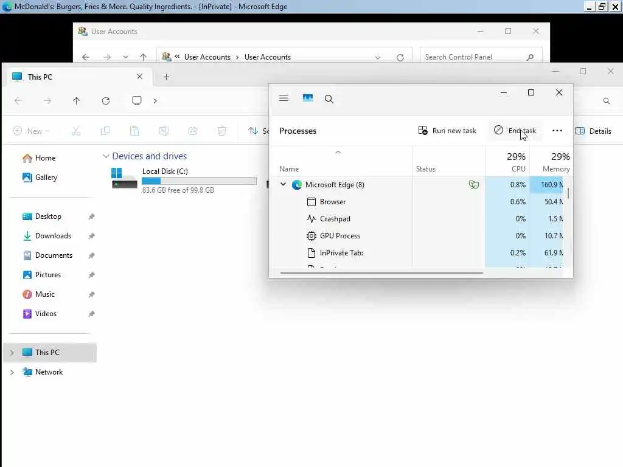The width and height of the screenshot is (623, 467).
Task: Go back in User Accounts window
Action: click(x=85, y=57)
